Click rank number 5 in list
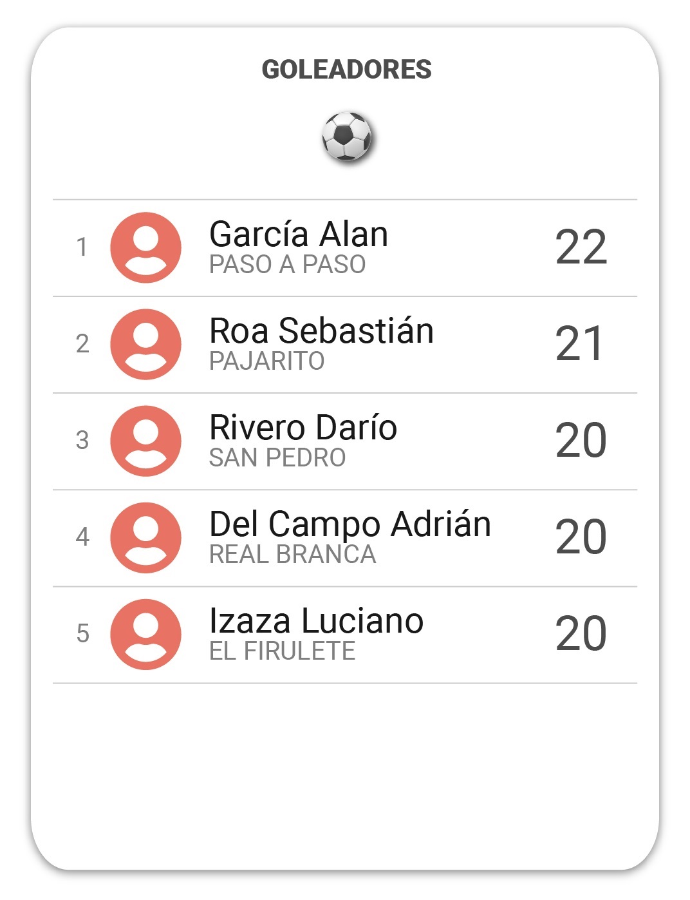The image size is (690, 900). pos(82,633)
